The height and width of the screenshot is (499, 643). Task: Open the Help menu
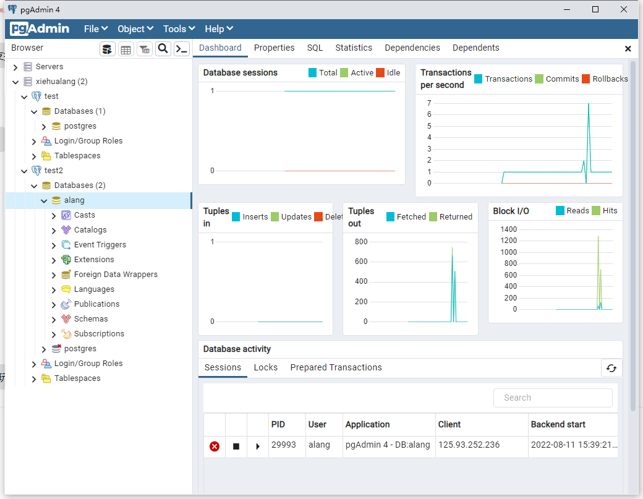(x=219, y=28)
